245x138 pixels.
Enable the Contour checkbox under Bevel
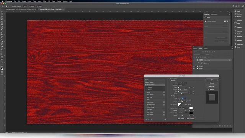[x=147, y=87]
